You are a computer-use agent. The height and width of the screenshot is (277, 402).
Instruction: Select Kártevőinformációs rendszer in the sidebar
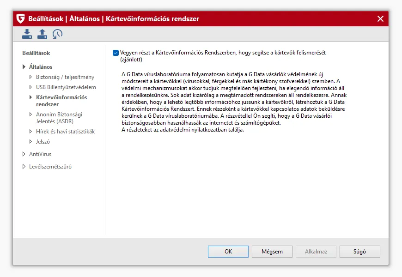61,101
